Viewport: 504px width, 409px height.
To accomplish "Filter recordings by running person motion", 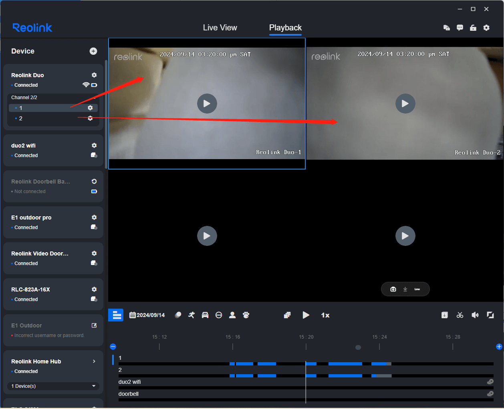I will coord(192,315).
